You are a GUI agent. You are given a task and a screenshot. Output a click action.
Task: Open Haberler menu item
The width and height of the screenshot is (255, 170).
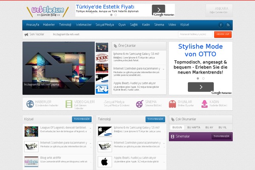coord(49,25)
